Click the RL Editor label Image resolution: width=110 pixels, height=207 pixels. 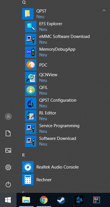pos(48,113)
